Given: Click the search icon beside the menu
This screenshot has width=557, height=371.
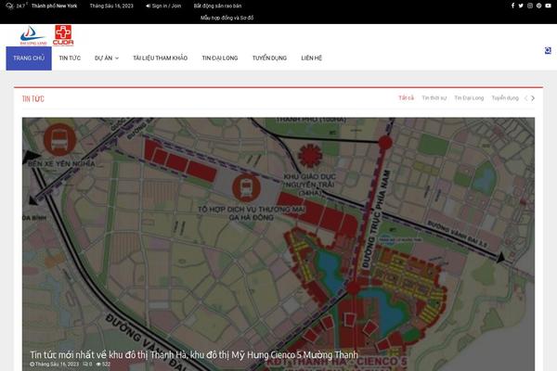Looking at the screenshot, I should [x=548, y=50].
